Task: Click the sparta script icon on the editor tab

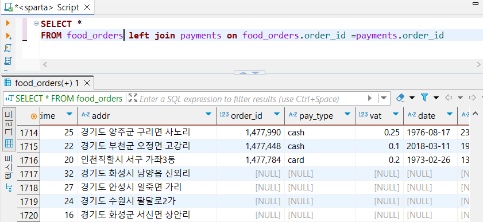Action: [x=8, y=7]
